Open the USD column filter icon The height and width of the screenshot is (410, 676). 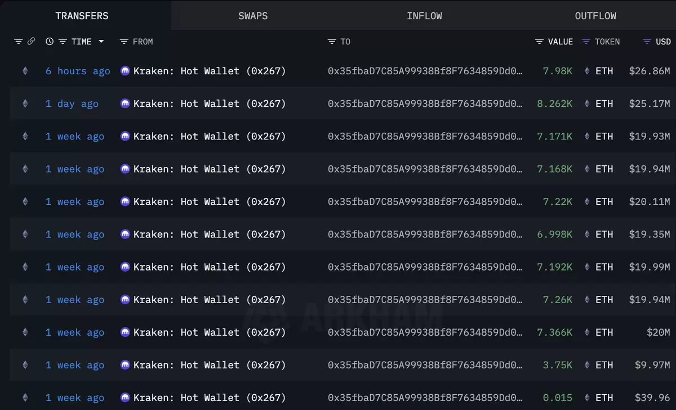[647, 42]
